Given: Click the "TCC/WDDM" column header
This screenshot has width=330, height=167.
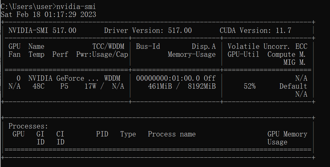Looking at the screenshot, I should point(108,46).
